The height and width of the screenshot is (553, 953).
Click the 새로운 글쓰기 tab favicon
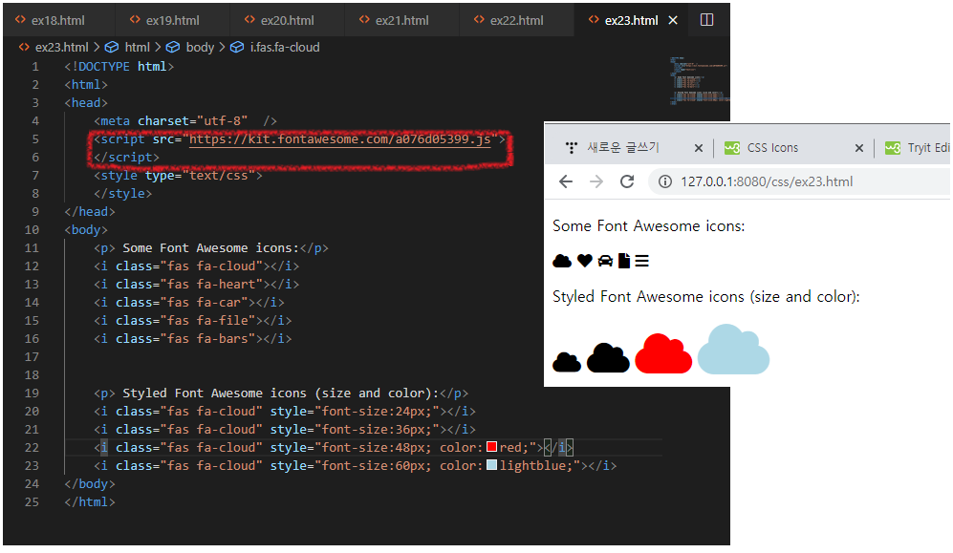pyautogui.click(x=571, y=147)
